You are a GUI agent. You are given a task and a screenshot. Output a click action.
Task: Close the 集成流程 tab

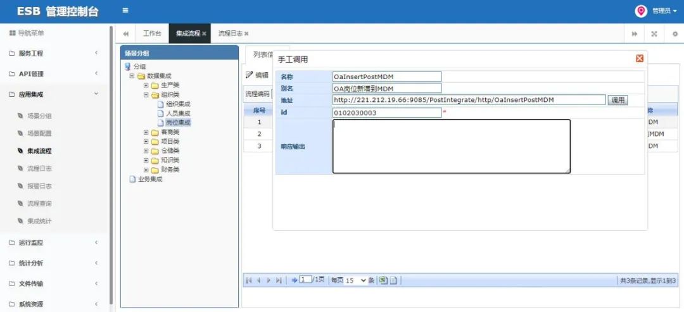click(x=204, y=34)
